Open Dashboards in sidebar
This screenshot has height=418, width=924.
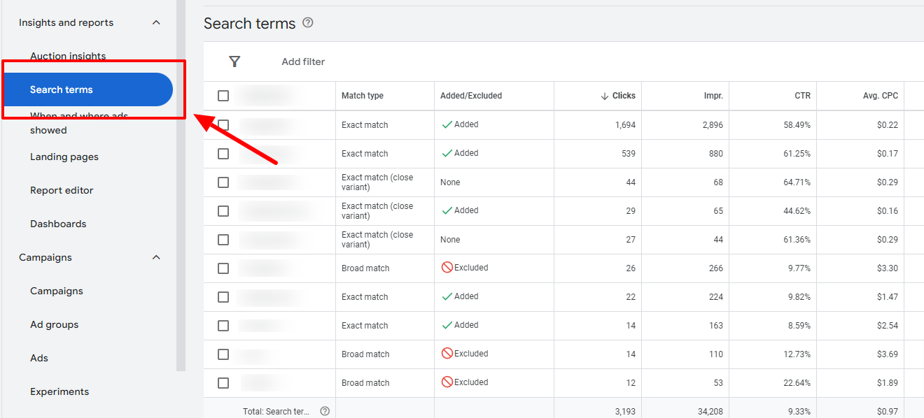pyautogui.click(x=58, y=224)
